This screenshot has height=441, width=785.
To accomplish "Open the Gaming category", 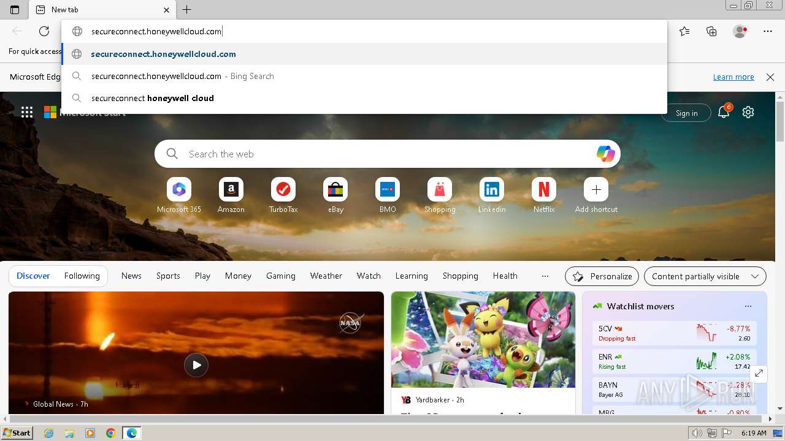I will point(281,276).
